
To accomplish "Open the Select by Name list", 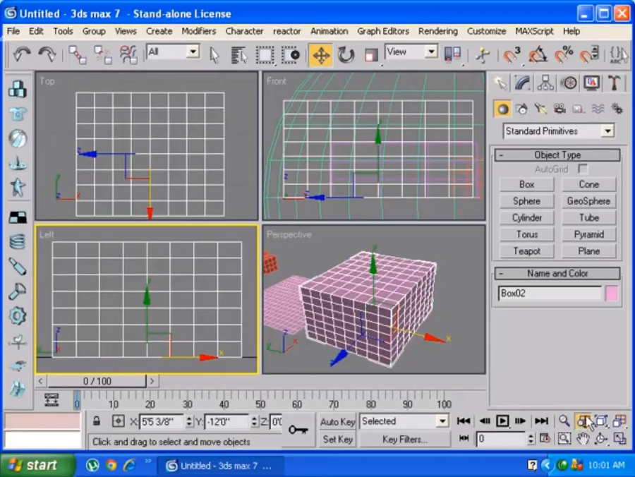I will [x=239, y=55].
